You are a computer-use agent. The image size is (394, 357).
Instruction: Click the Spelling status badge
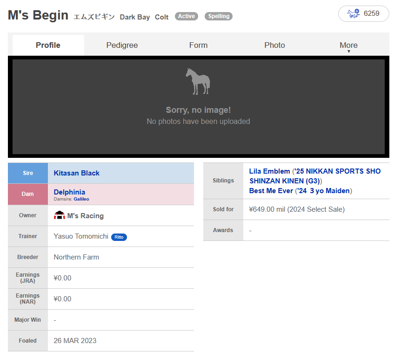(218, 16)
